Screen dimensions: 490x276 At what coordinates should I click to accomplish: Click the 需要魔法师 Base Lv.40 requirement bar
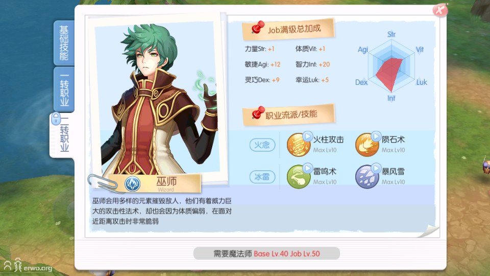pyautogui.click(x=266, y=254)
